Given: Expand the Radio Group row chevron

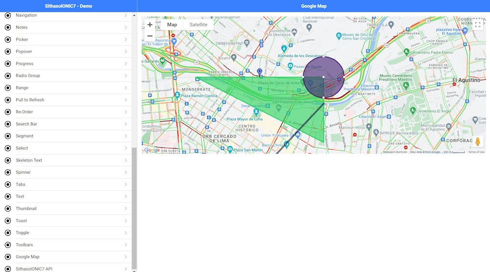Looking at the screenshot, I should (125, 76).
